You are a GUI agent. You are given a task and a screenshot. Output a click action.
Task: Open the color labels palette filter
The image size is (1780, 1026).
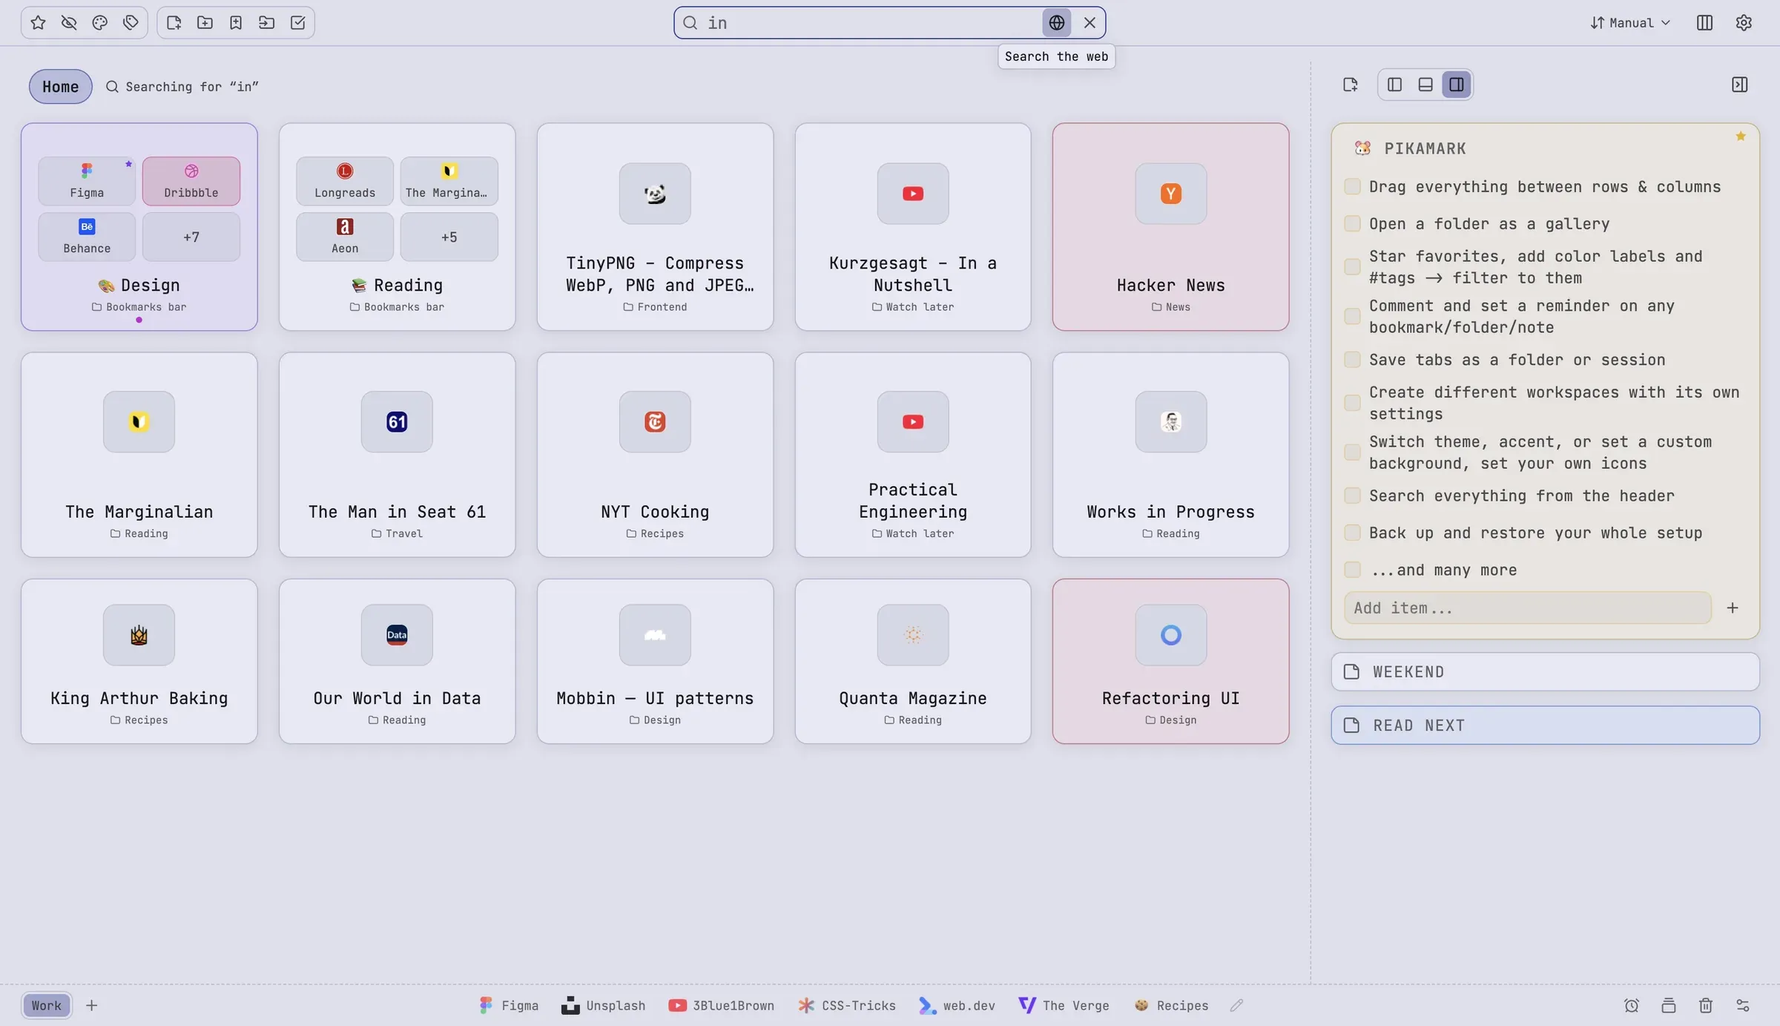click(100, 22)
